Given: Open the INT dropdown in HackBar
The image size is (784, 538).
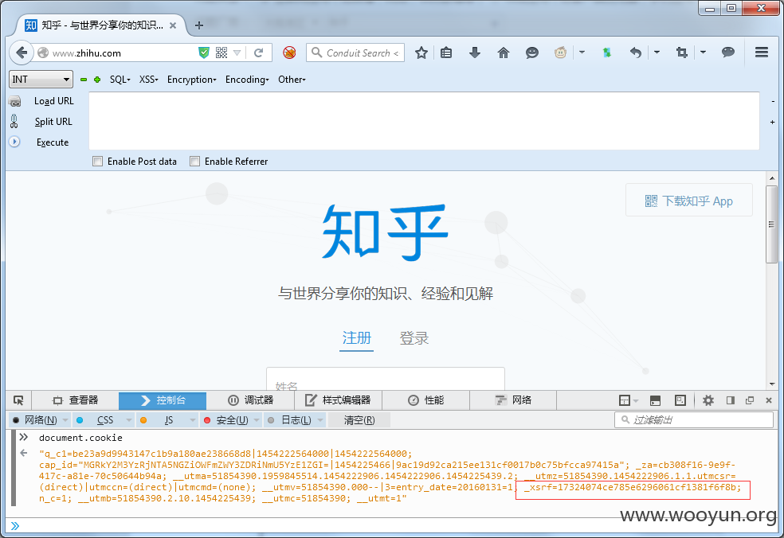Looking at the screenshot, I should [x=41, y=80].
